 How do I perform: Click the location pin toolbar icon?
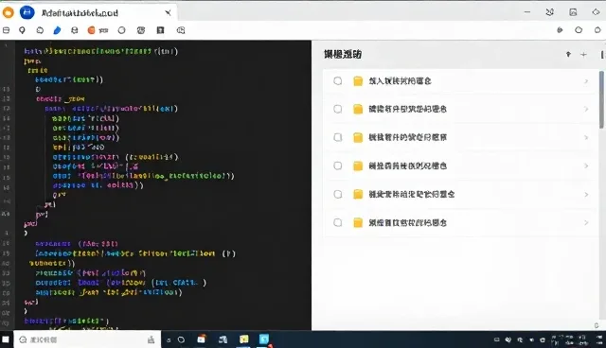point(22,30)
